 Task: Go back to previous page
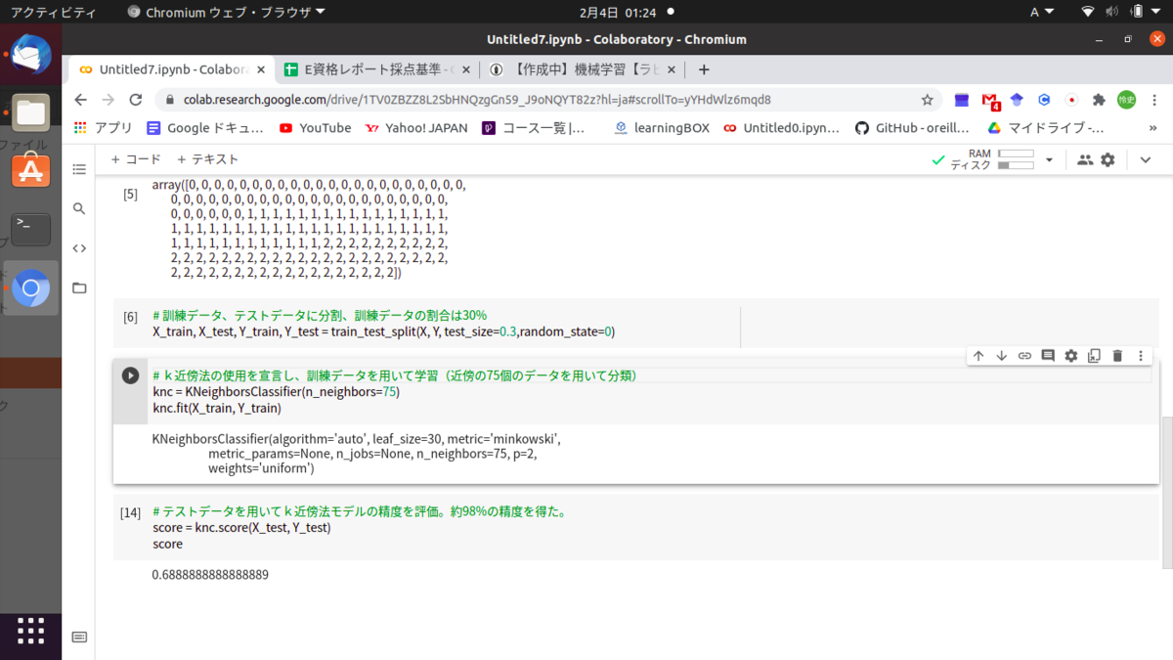click(81, 100)
